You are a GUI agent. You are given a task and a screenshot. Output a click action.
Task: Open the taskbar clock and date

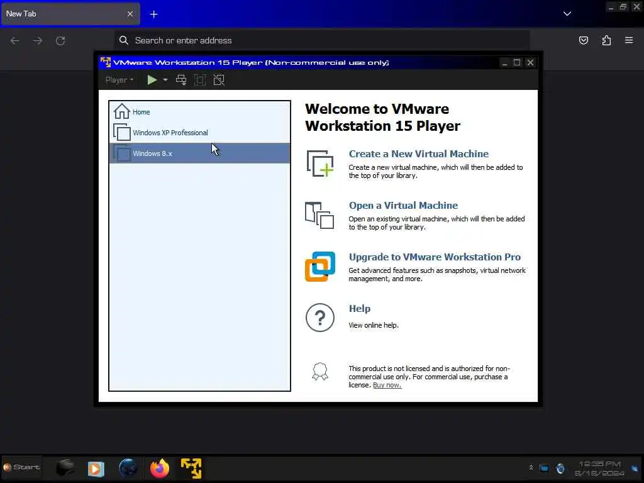[x=599, y=469]
